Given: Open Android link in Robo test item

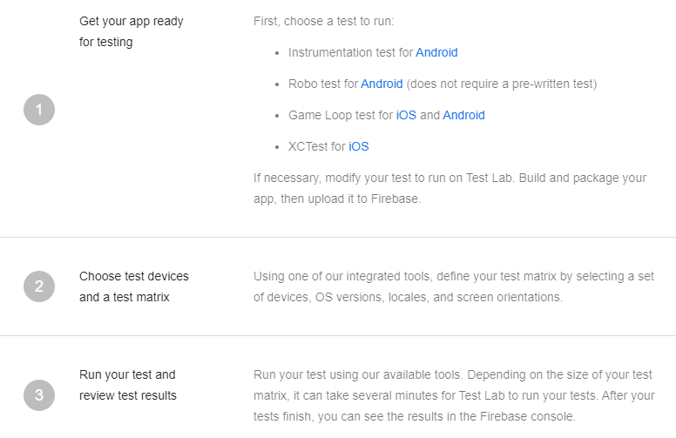Looking at the screenshot, I should point(382,84).
